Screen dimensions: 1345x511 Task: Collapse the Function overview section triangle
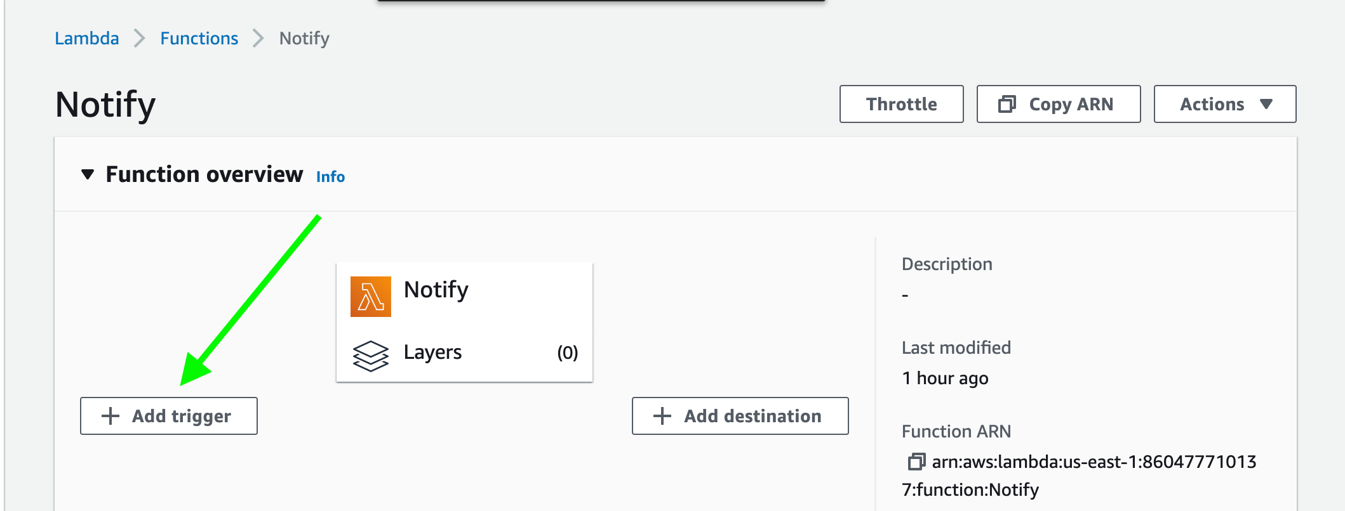coord(88,174)
